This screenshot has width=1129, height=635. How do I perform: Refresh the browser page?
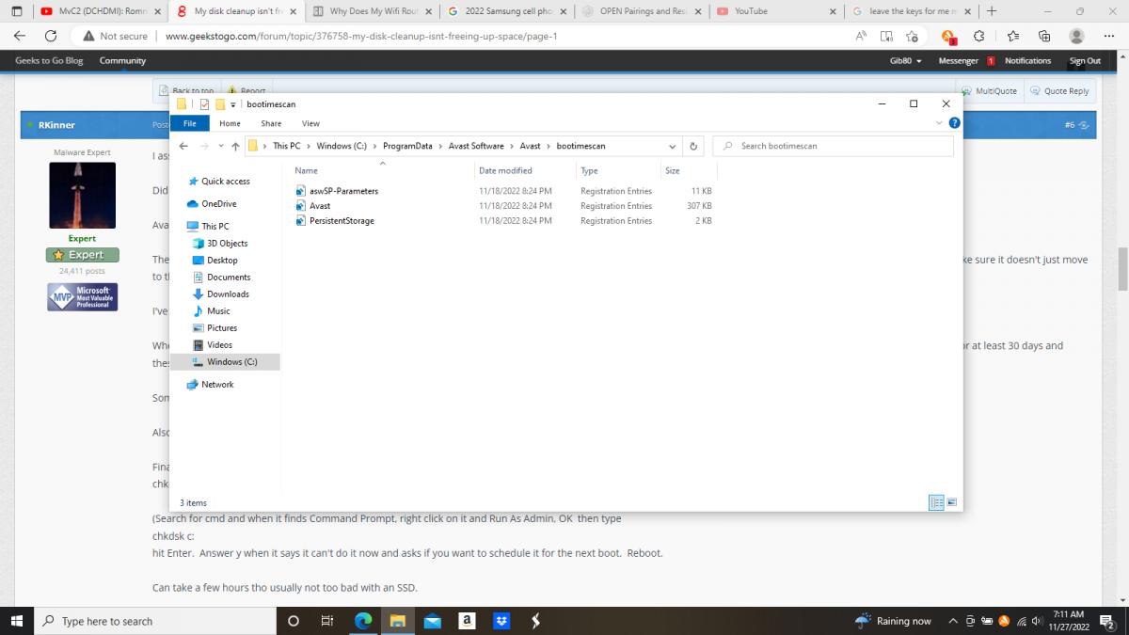click(x=51, y=36)
